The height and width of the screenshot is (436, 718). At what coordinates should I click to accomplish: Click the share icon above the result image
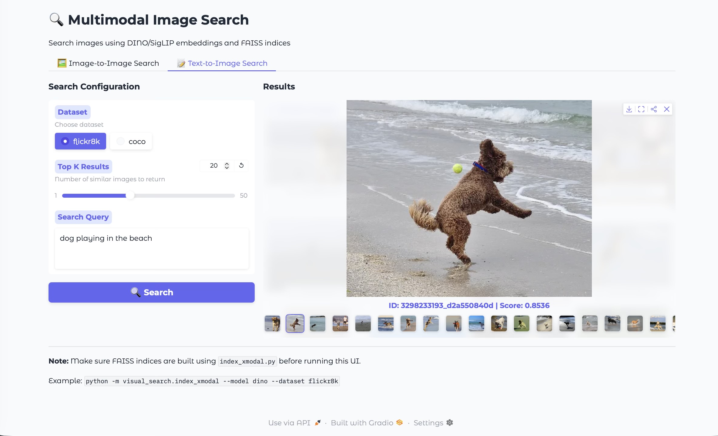(x=654, y=109)
